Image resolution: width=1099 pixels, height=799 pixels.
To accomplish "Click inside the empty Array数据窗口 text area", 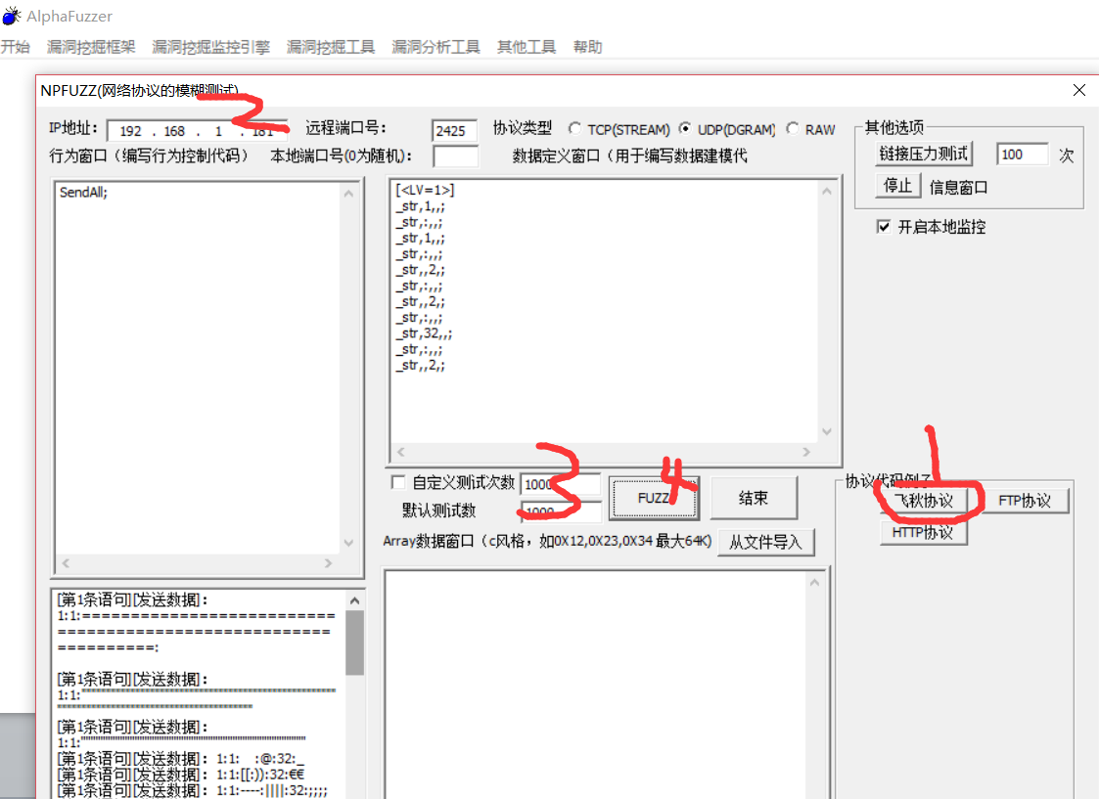I will point(596,687).
